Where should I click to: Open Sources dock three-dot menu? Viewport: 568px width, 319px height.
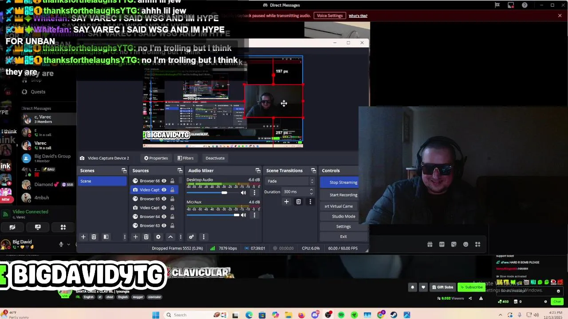(x=180, y=237)
